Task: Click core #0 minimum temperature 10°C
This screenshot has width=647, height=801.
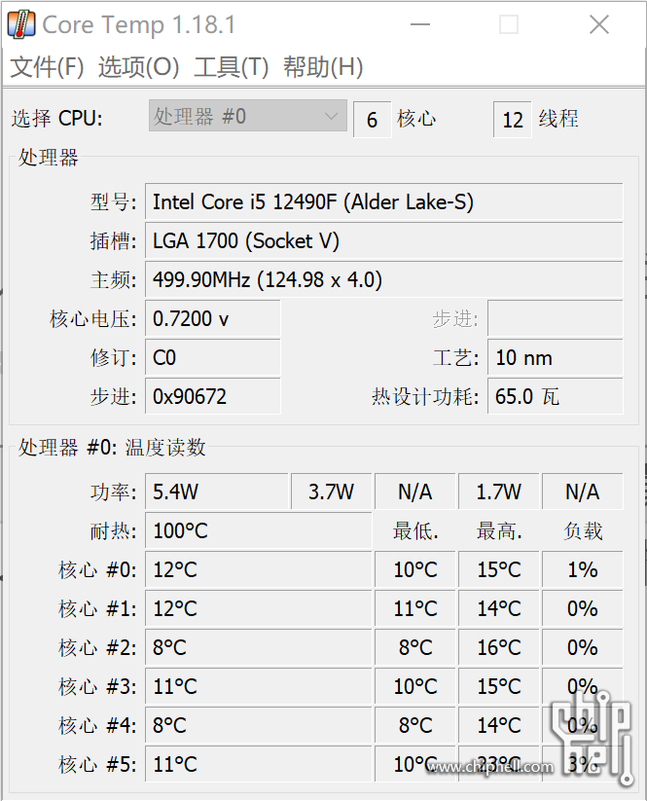Action: tap(415, 569)
